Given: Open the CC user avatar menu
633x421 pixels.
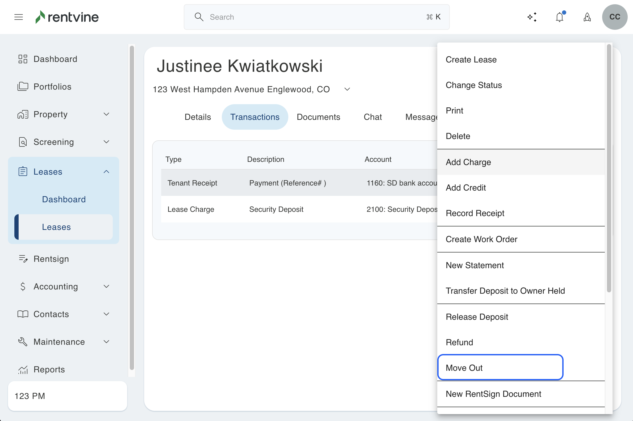Looking at the screenshot, I should pyautogui.click(x=614, y=17).
